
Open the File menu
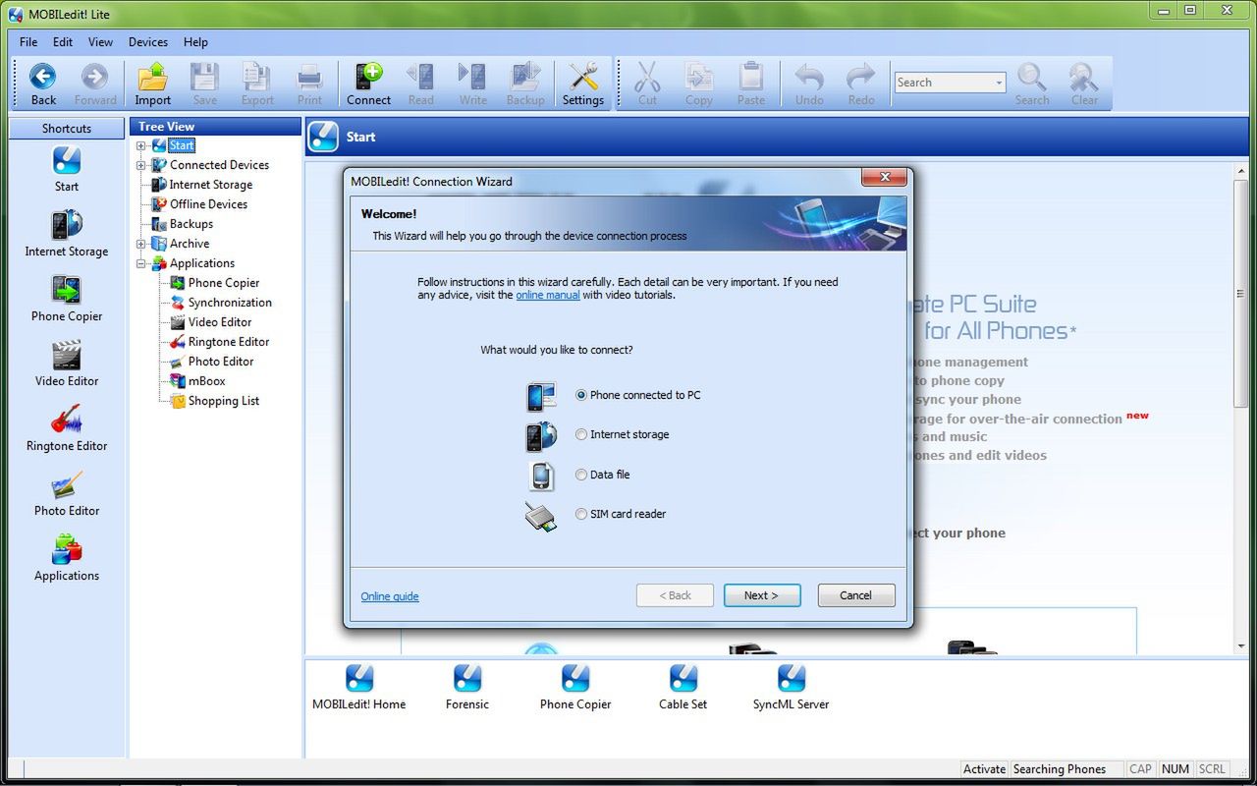tap(28, 42)
